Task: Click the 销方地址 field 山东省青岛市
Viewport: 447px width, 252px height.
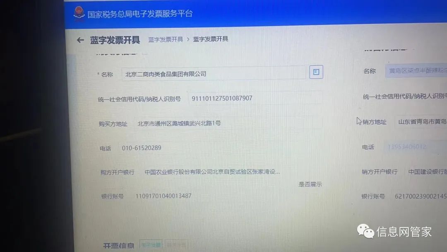Action: (421, 121)
